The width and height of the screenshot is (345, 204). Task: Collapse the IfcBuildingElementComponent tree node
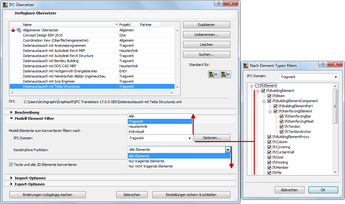coord(264,101)
